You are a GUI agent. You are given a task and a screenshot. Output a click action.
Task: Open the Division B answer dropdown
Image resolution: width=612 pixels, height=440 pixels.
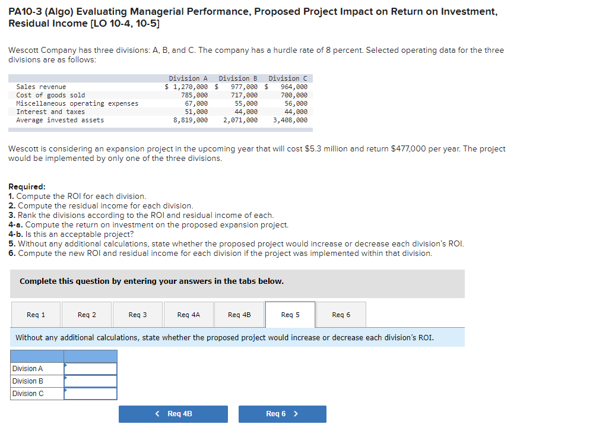click(x=91, y=381)
